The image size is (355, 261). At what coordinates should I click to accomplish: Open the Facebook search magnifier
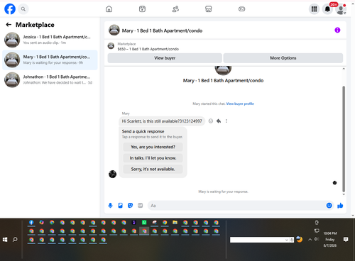click(23, 9)
